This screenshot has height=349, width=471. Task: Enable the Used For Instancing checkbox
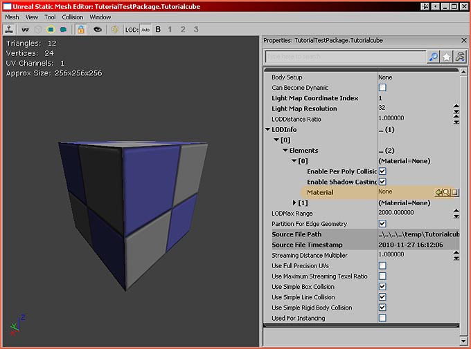[382, 318]
